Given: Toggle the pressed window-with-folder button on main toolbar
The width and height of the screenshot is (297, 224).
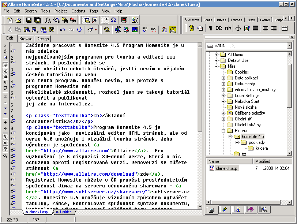Looking at the screenshot, I should [86, 20].
